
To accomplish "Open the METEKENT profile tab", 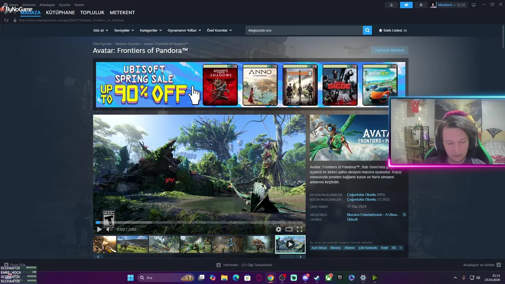I will (122, 13).
